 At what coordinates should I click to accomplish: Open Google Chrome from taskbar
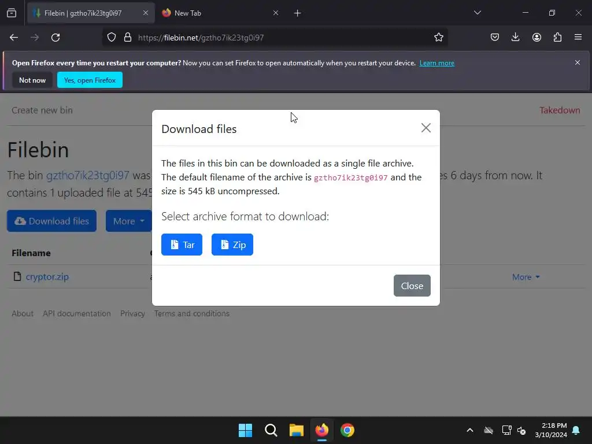pyautogui.click(x=347, y=430)
